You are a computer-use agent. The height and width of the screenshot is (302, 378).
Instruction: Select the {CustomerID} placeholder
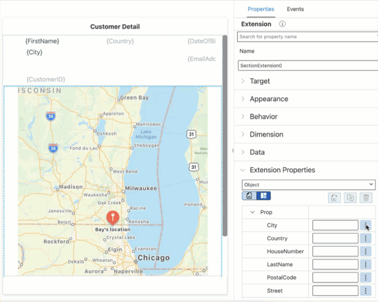pyautogui.click(x=46, y=79)
